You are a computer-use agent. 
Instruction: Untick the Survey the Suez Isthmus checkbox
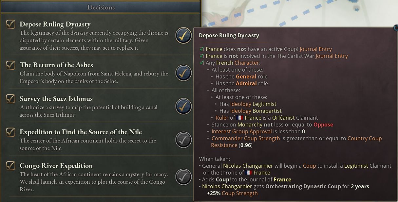[10, 98]
